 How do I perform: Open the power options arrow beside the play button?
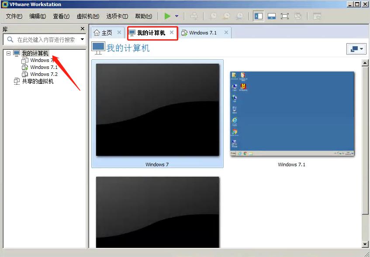point(176,16)
